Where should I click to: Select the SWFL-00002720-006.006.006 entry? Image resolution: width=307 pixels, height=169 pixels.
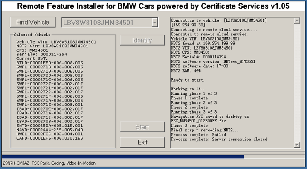(49, 75)
